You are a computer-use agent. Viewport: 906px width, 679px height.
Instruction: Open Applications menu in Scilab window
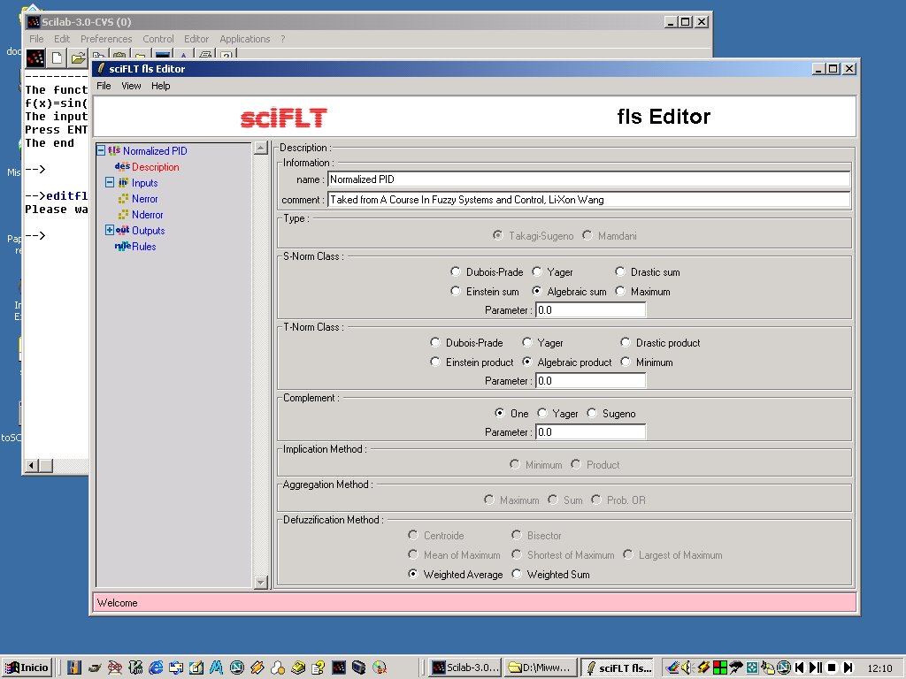point(245,39)
